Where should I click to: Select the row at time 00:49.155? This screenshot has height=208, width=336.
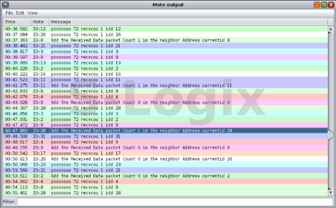coord(165,148)
